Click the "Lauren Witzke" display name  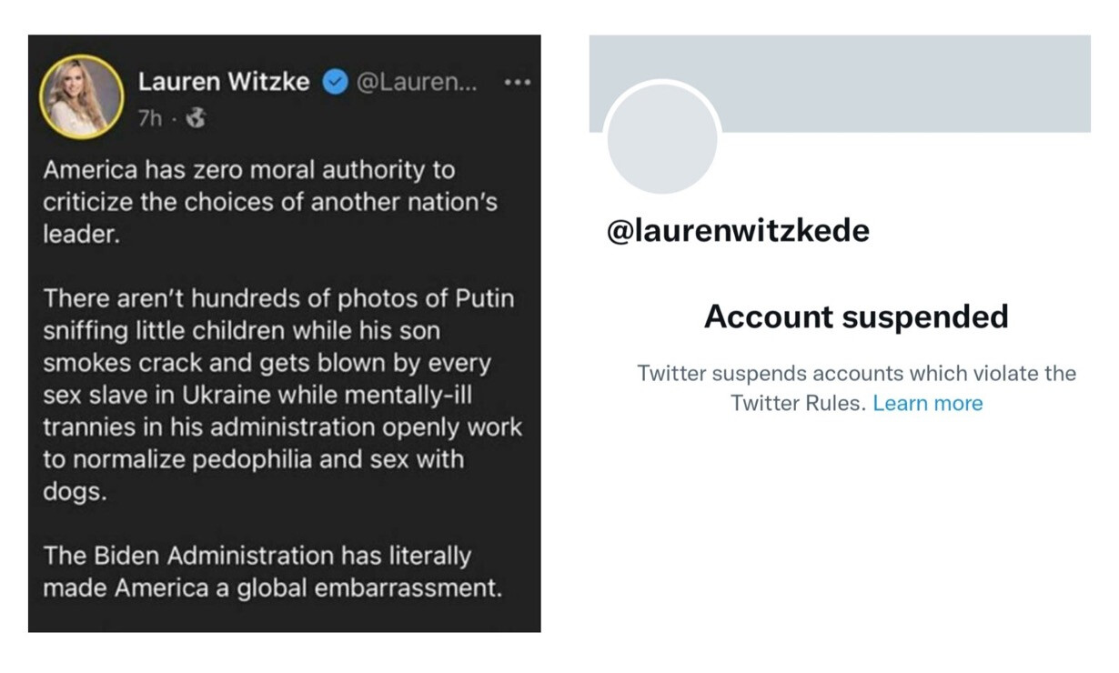pyautogui.click(x=224, y=83)
